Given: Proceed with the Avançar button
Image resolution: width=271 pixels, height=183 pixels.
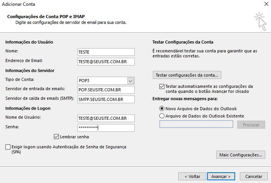Looking at the screenshot, I should pyautogui.click(x=221, y=176).
